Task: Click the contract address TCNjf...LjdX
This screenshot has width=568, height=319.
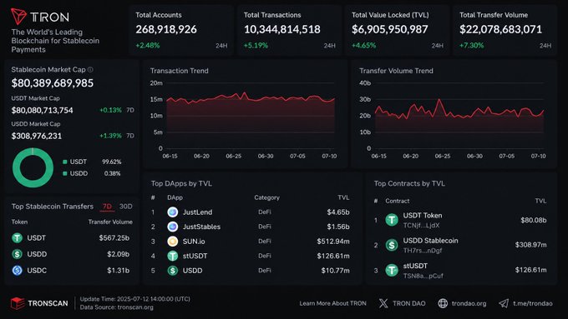Action: 421,226
